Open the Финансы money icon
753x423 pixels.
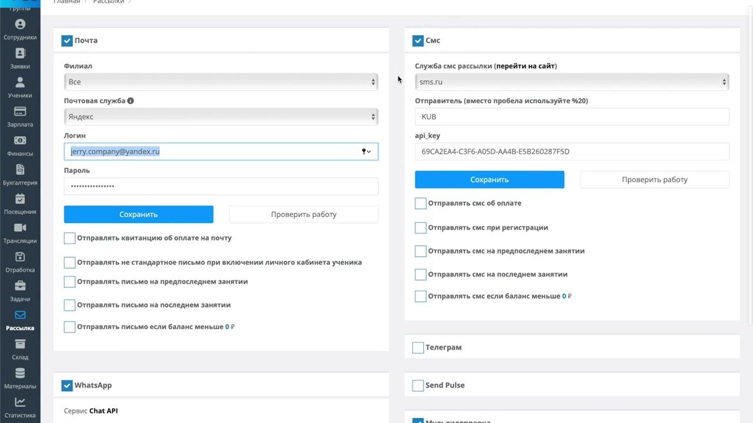tap(20, 140)
